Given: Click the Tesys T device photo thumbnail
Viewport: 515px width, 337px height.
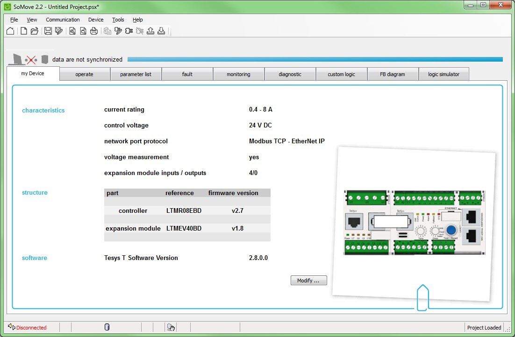Looking at the screenshot, I should click(x=414, y=223).
